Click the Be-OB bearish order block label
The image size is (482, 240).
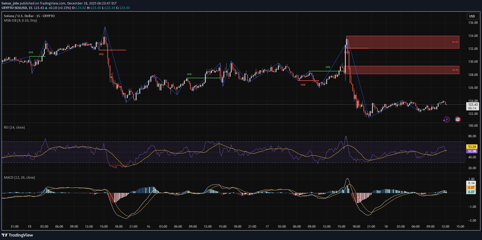[x=455, y=42]
